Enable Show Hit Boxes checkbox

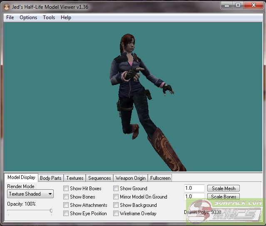point(66,188)
